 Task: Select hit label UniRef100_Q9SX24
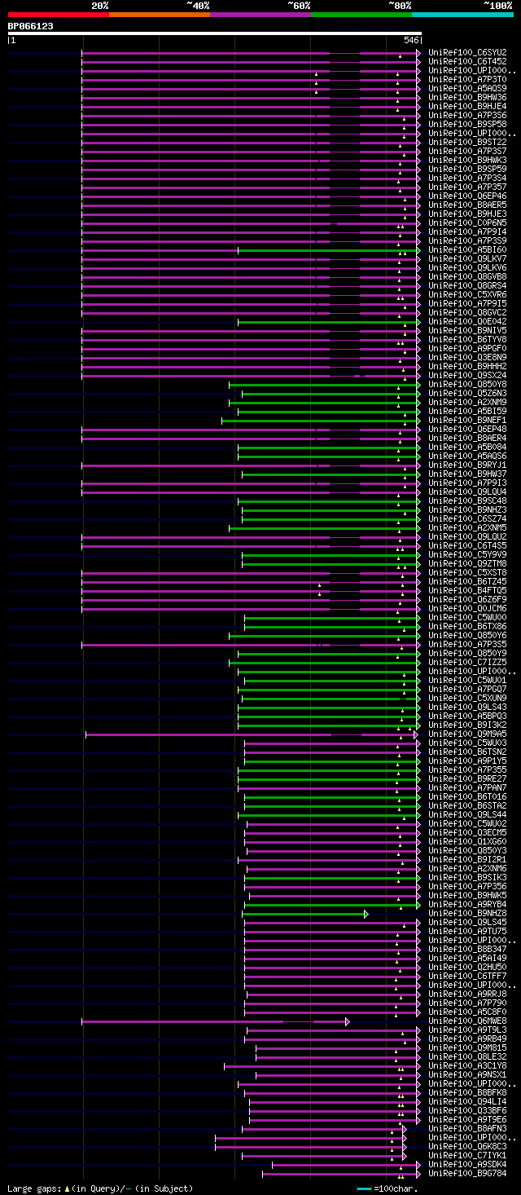(467, 376)
